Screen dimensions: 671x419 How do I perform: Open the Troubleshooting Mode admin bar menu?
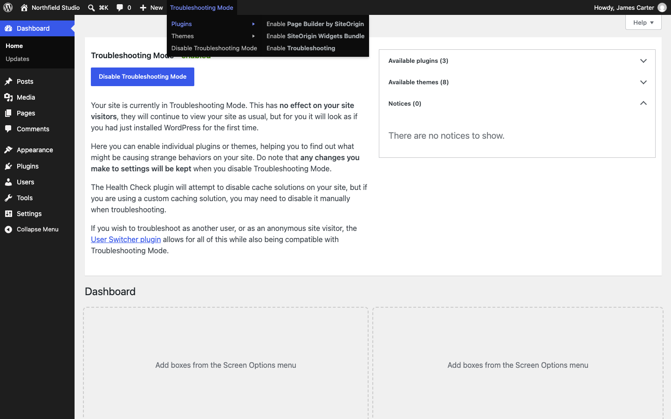pos(202,7)
